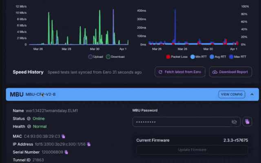The height and width of the screenshot is (163, 261).
Task: Click the Max RTT color dot
Action: click(x=231, y=57)
